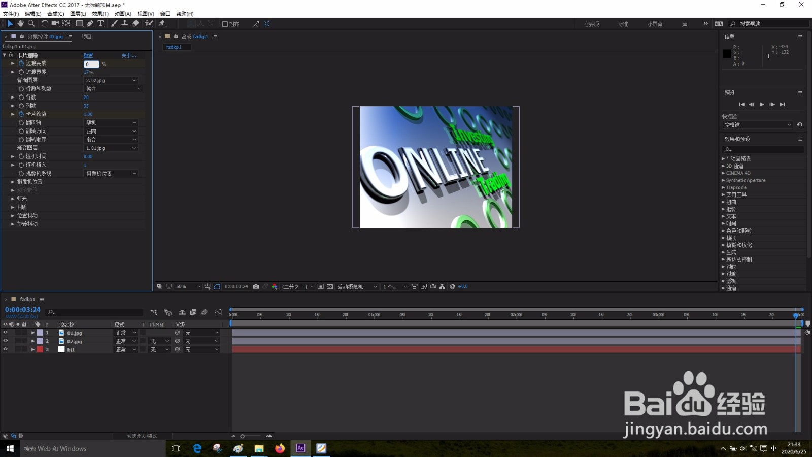The image size is (812, 457).
Task: Expand the 扭曲 effects category
Action: point(723,202)
